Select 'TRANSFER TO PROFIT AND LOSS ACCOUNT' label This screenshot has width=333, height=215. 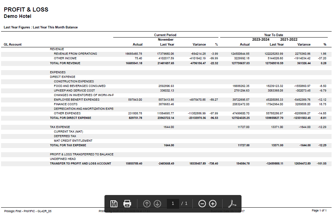81,163
